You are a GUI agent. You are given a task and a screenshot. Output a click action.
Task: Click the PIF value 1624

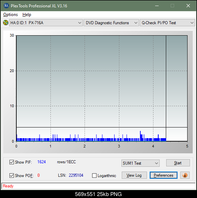[x=42, y=162]
